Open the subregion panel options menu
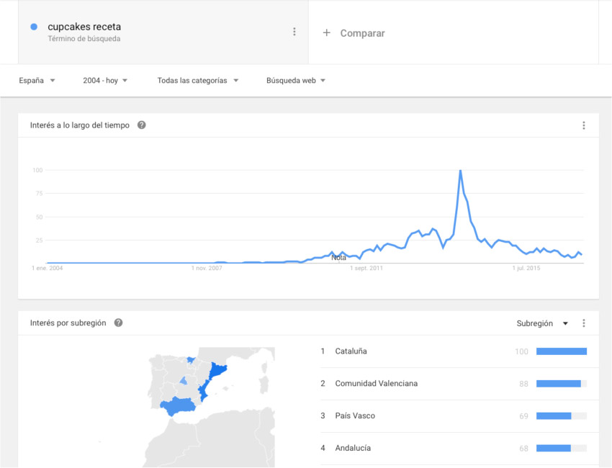The height and width of the screenshot is (468, 612). coord(584,323)
